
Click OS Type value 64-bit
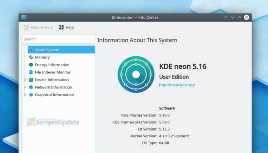click(x=164, y=143)
